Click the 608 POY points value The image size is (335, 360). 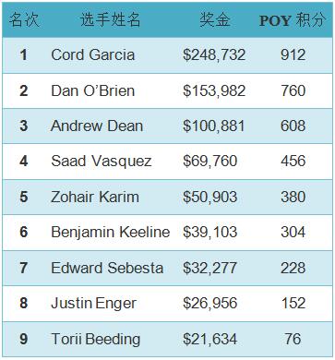[x=293, y=126]
